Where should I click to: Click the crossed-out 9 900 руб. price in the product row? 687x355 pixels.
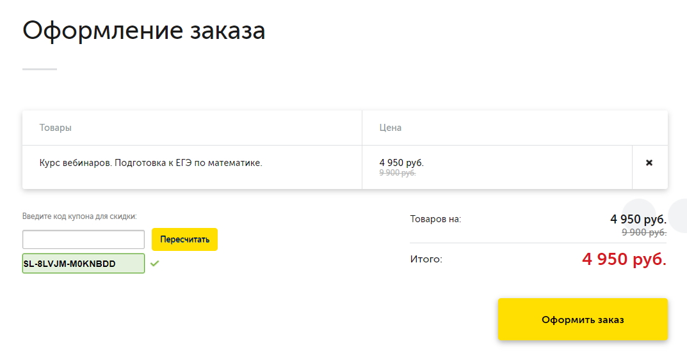point(398,172)
